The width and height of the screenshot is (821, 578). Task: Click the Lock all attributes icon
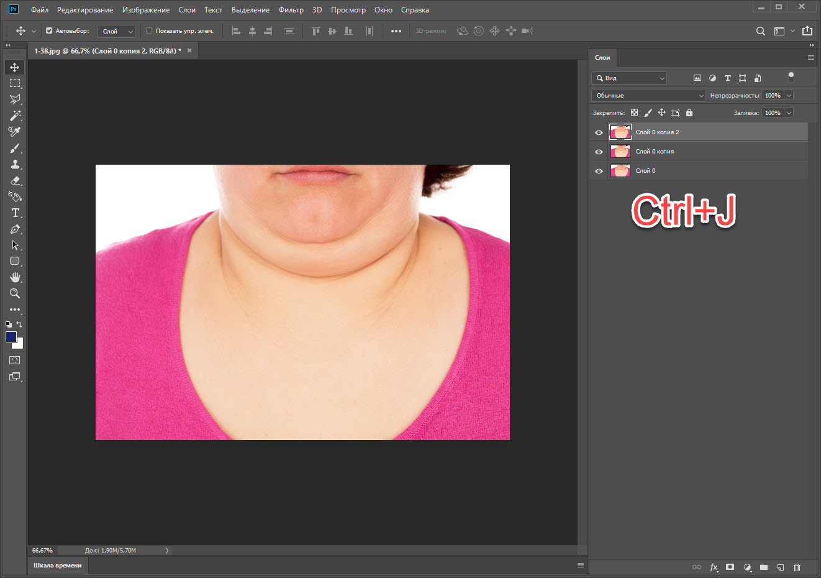tap(689, 112)
